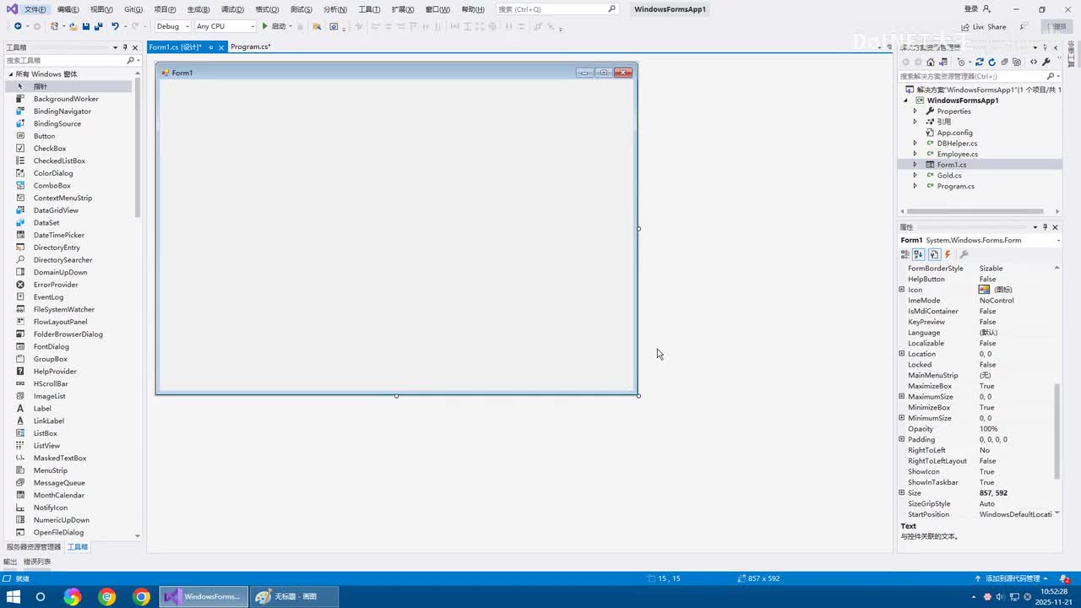Image resolution: width=1081 pixels, height=608 pixels.
Task: Open the 调试(D) menu
Action: coord(232,9)
